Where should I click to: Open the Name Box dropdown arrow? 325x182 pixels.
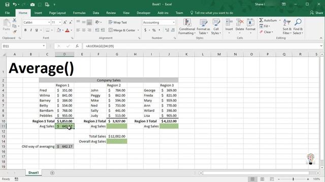44,46
